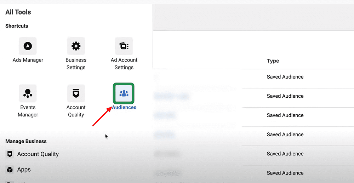Open the Business Settings gear icon
Screen dimensions: 354x183
pyautogui.click(x=76, y=46)
